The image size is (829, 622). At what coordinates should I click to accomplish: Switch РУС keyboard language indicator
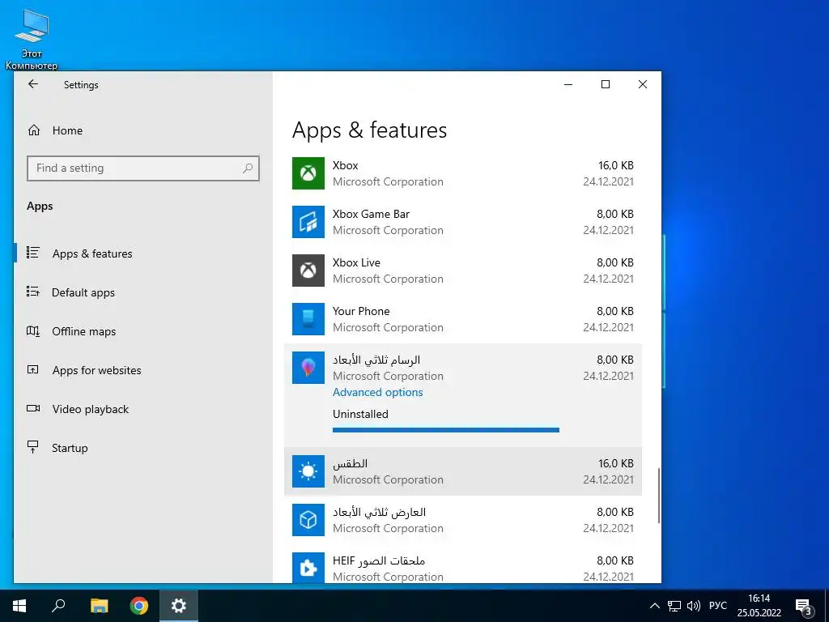[x=717, y=606]
